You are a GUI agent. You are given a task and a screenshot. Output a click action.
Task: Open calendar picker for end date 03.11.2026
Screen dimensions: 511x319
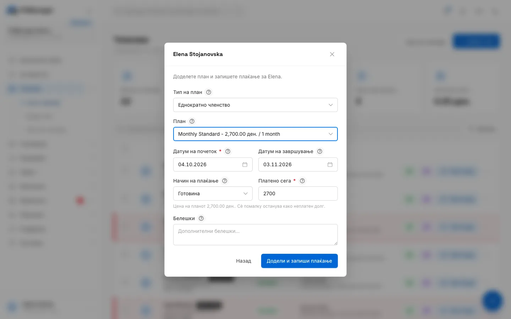coord(330,164)
